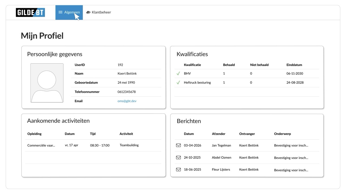Click recipient Koert Bettink in Fleur Lijsters' row
346x194 pixels.
[249, 170]
